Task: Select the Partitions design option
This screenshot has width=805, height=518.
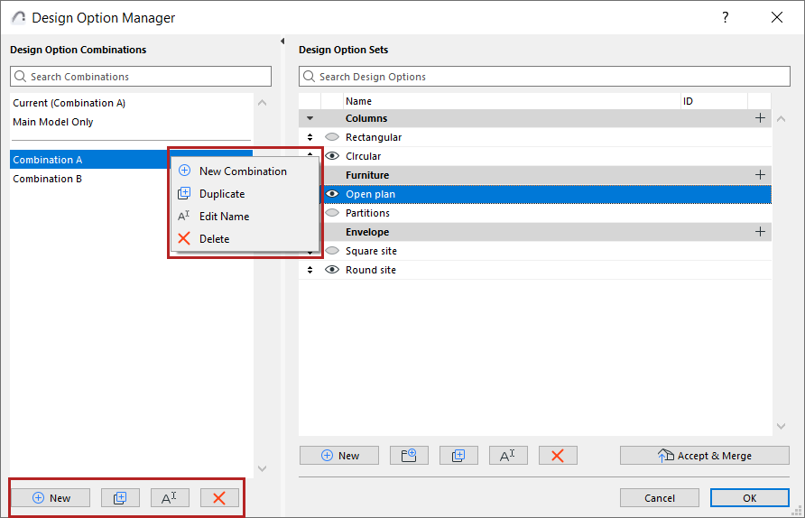Action: (546, 213)
